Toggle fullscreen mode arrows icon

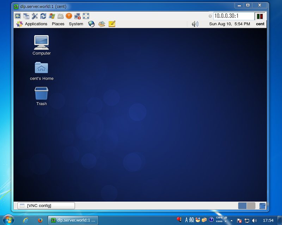86,16
